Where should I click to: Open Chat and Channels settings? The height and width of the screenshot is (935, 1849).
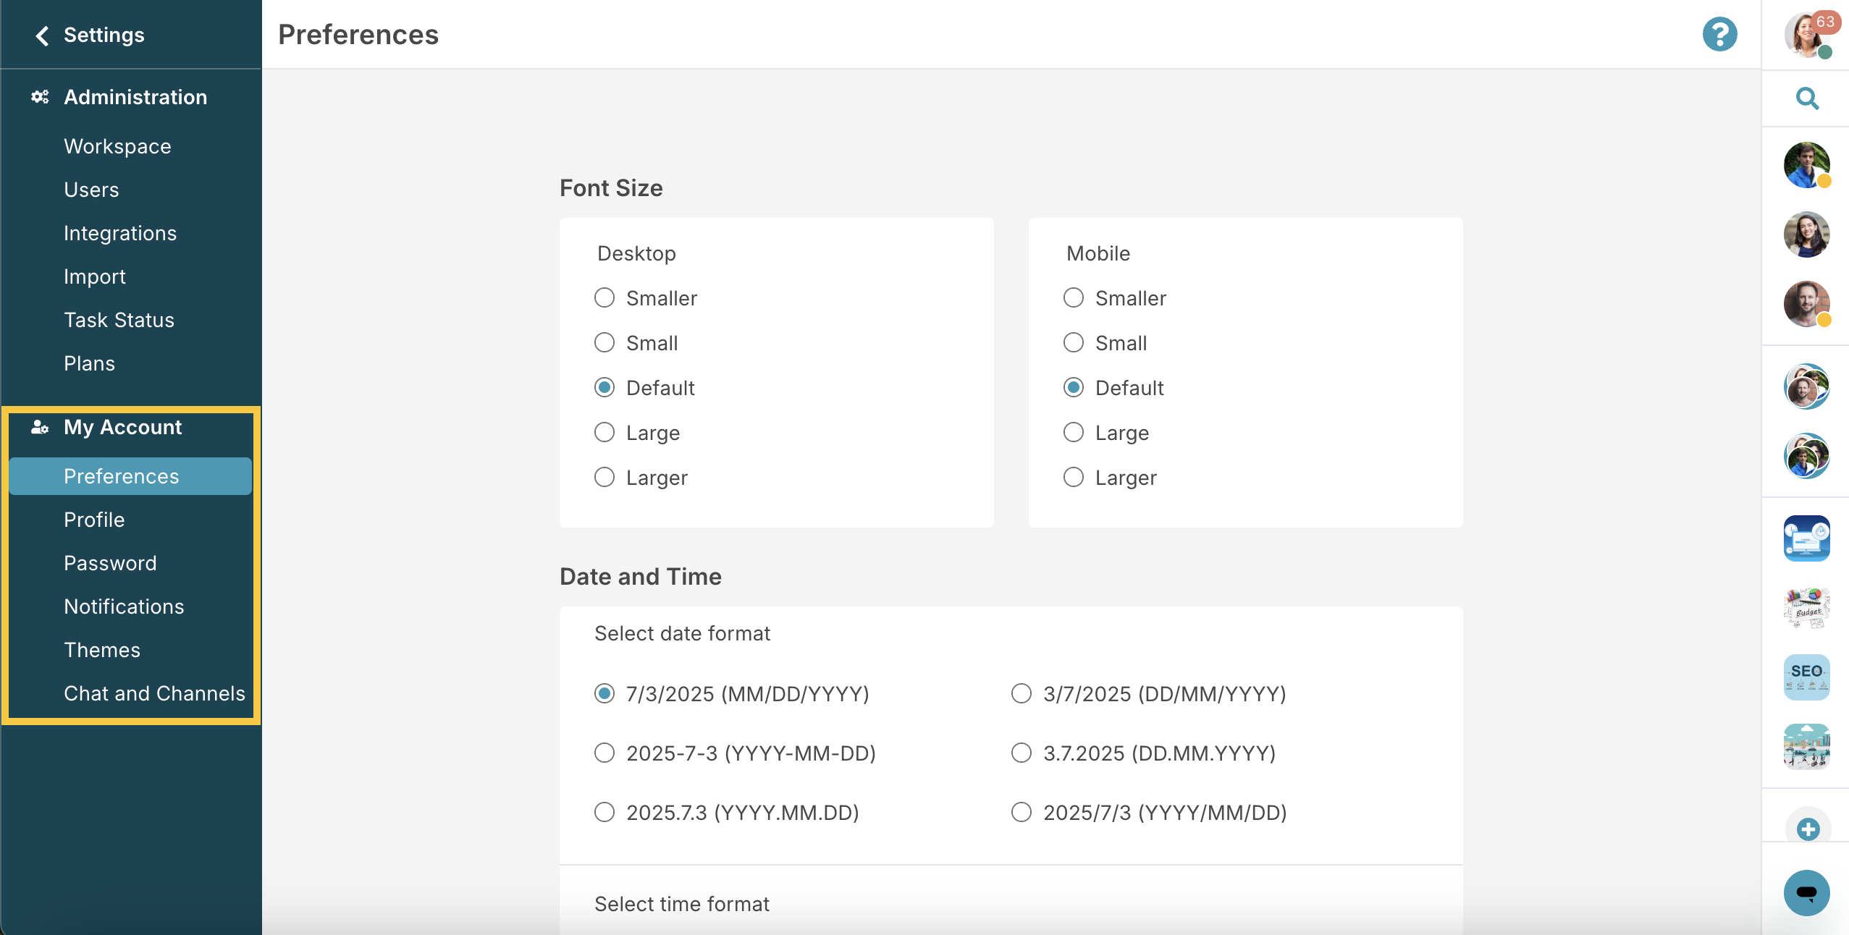pos(154,693)
